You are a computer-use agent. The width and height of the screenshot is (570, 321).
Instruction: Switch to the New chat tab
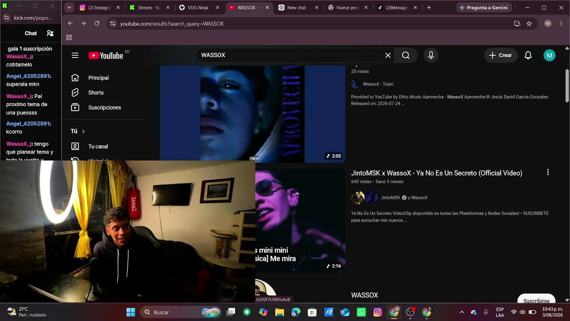(x=298, y=8)
